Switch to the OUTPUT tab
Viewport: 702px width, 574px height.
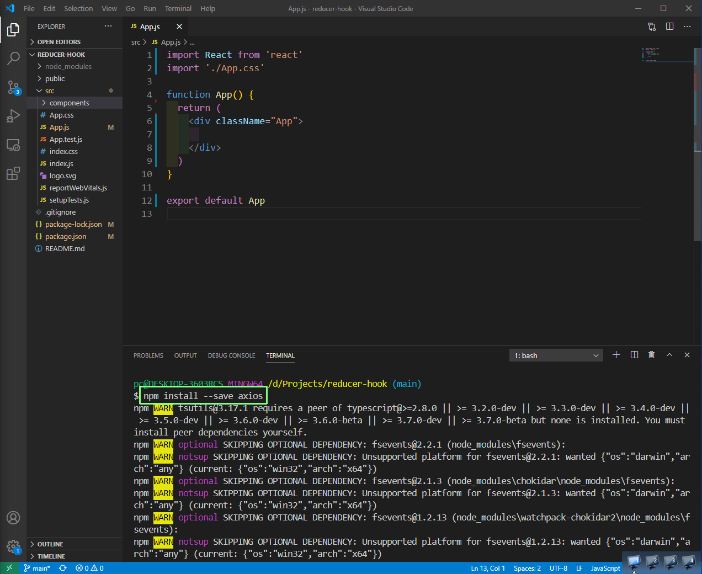[185, 355]
